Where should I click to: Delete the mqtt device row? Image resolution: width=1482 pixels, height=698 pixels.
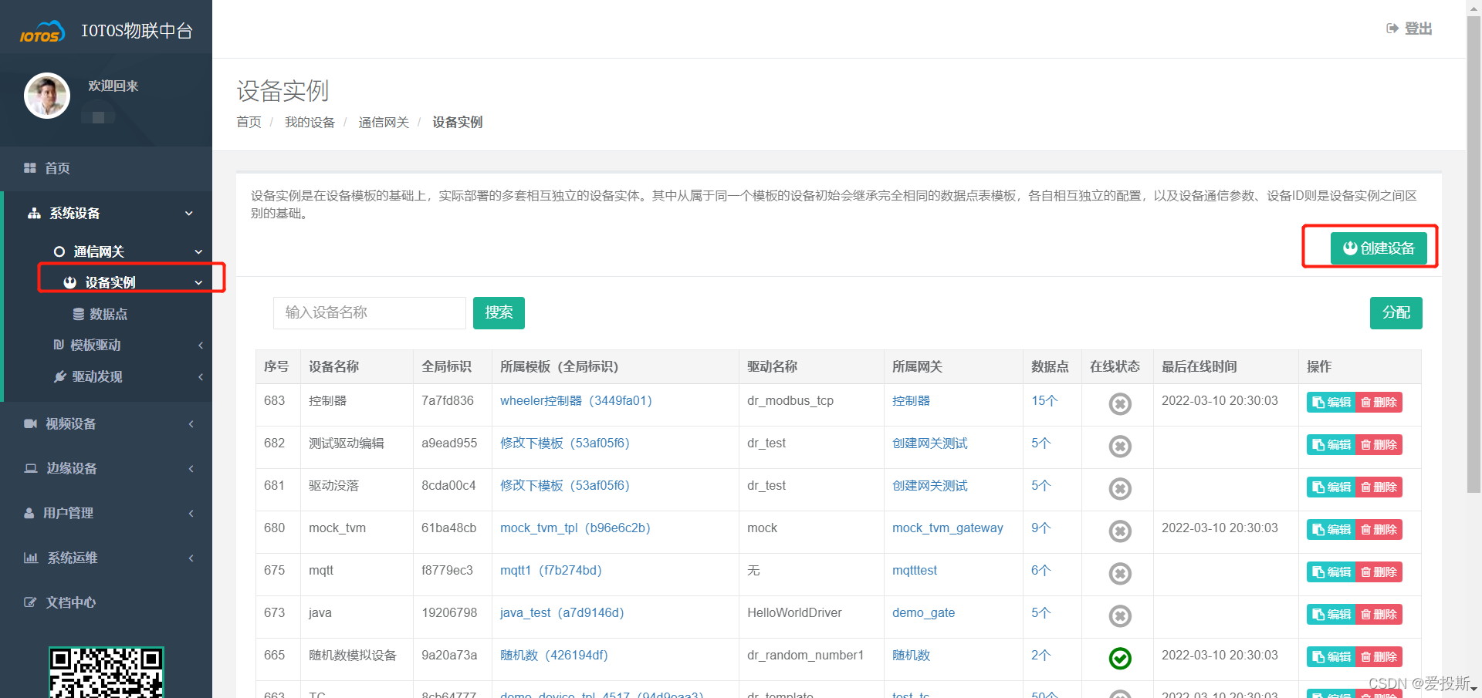[x=1379, y=572]
